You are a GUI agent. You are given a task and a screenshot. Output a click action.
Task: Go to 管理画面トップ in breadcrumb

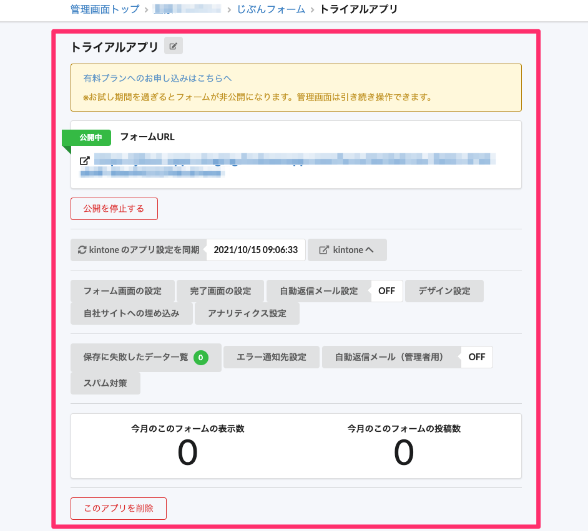tap(105, 9)
